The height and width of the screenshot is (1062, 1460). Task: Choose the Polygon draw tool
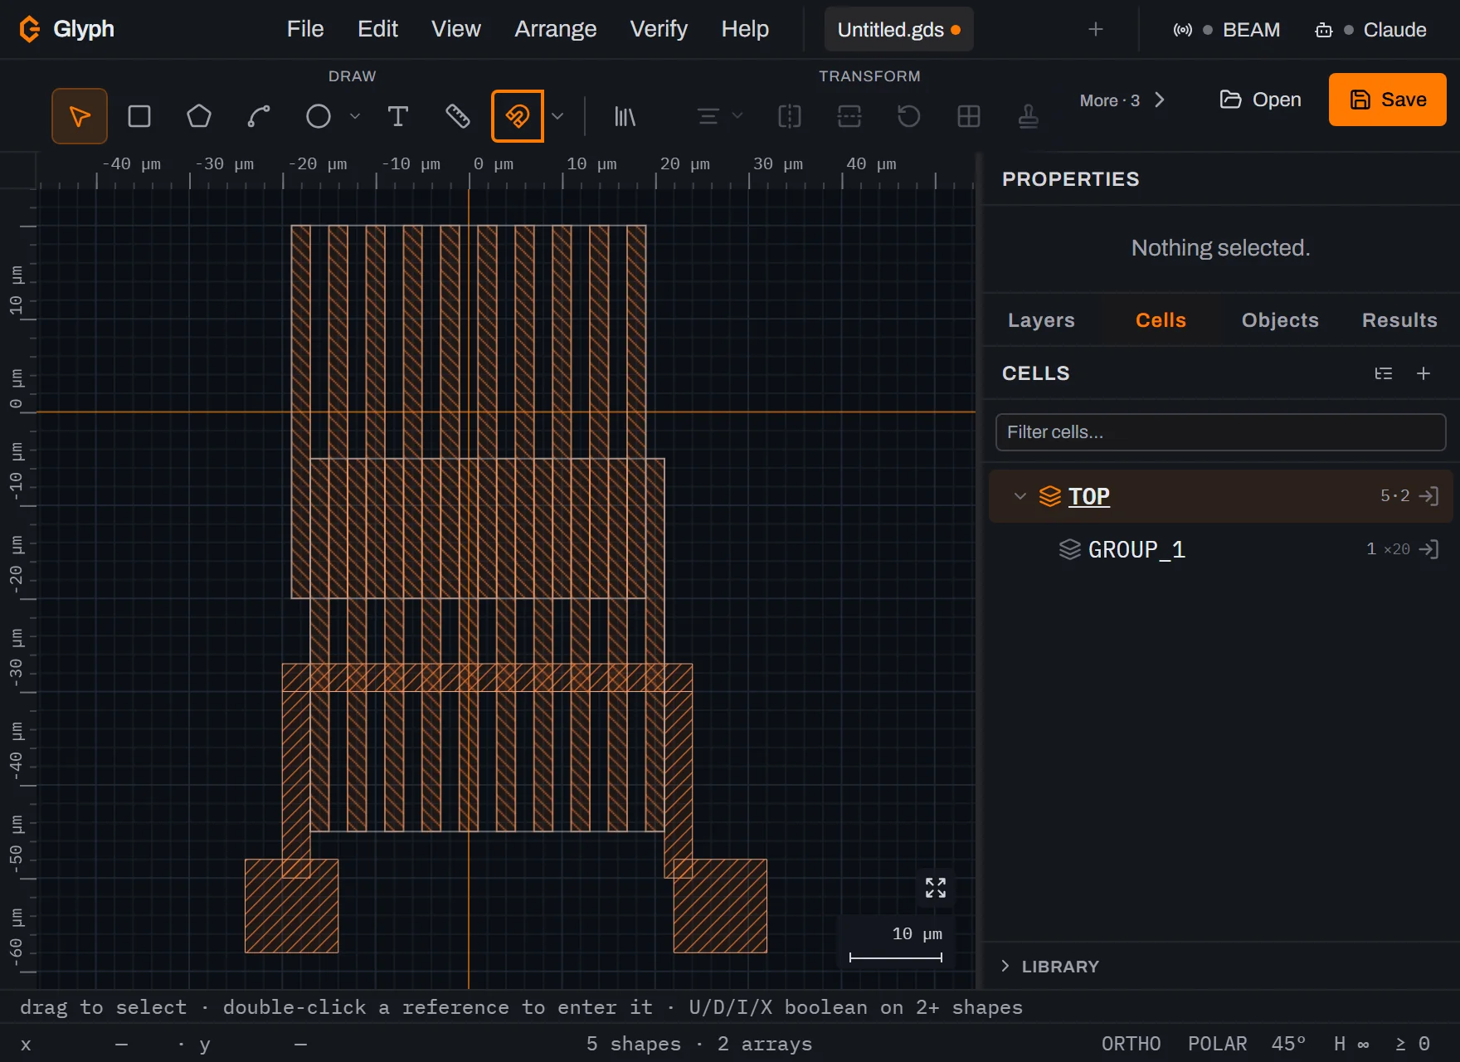tap(199, 116)
